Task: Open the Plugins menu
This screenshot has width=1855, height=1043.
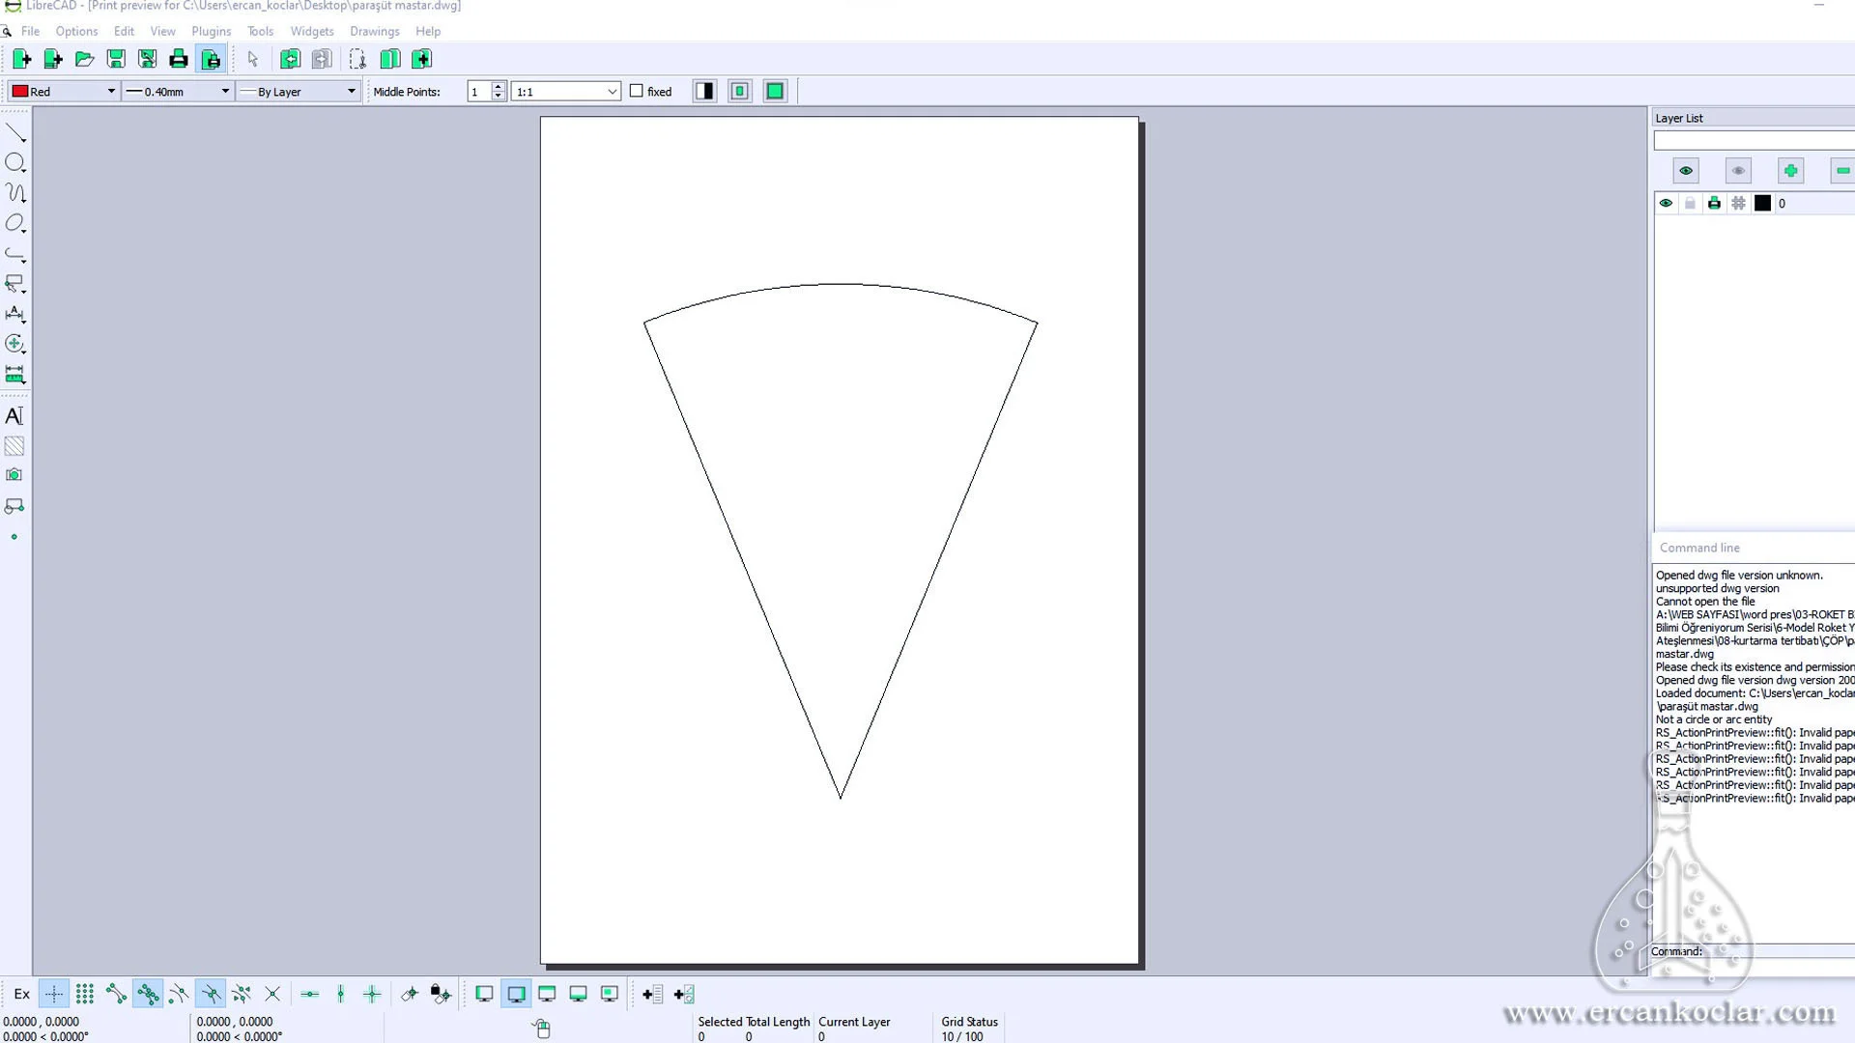Action: click(x=212, y=31)
